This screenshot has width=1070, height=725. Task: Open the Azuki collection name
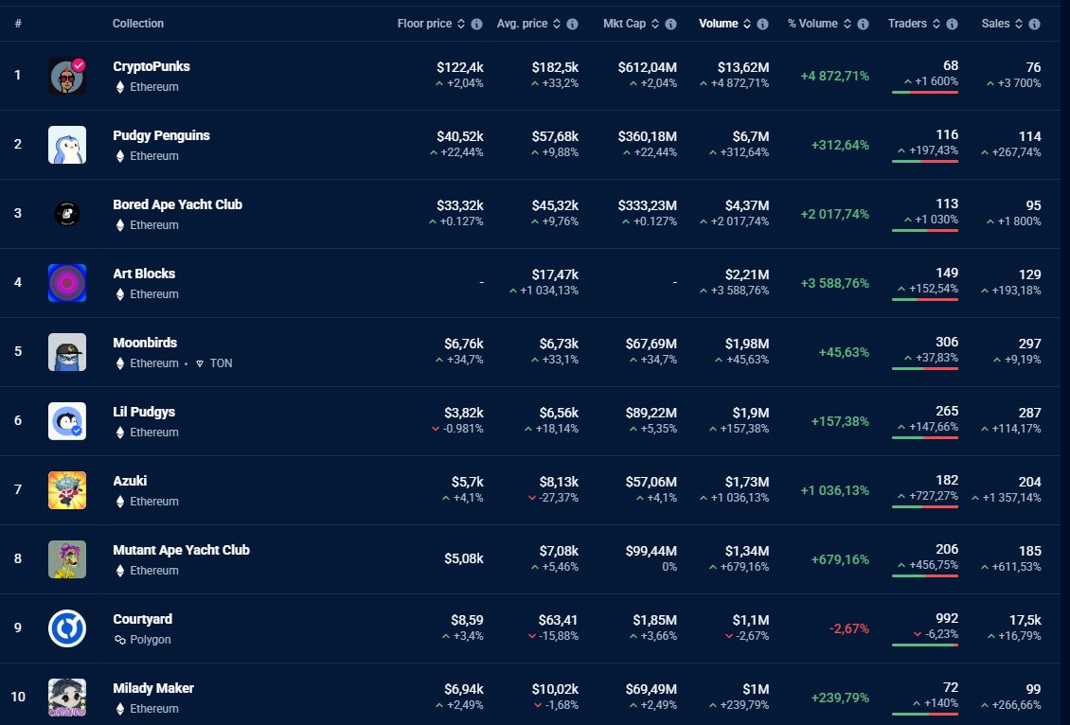[130, 480]
